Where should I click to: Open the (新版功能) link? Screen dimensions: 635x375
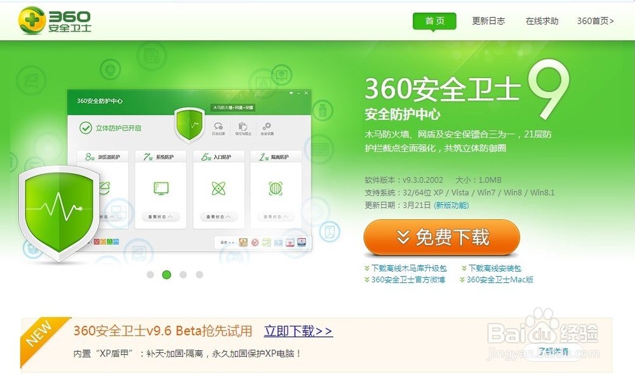pyautogui.click(x=451, y=205)
